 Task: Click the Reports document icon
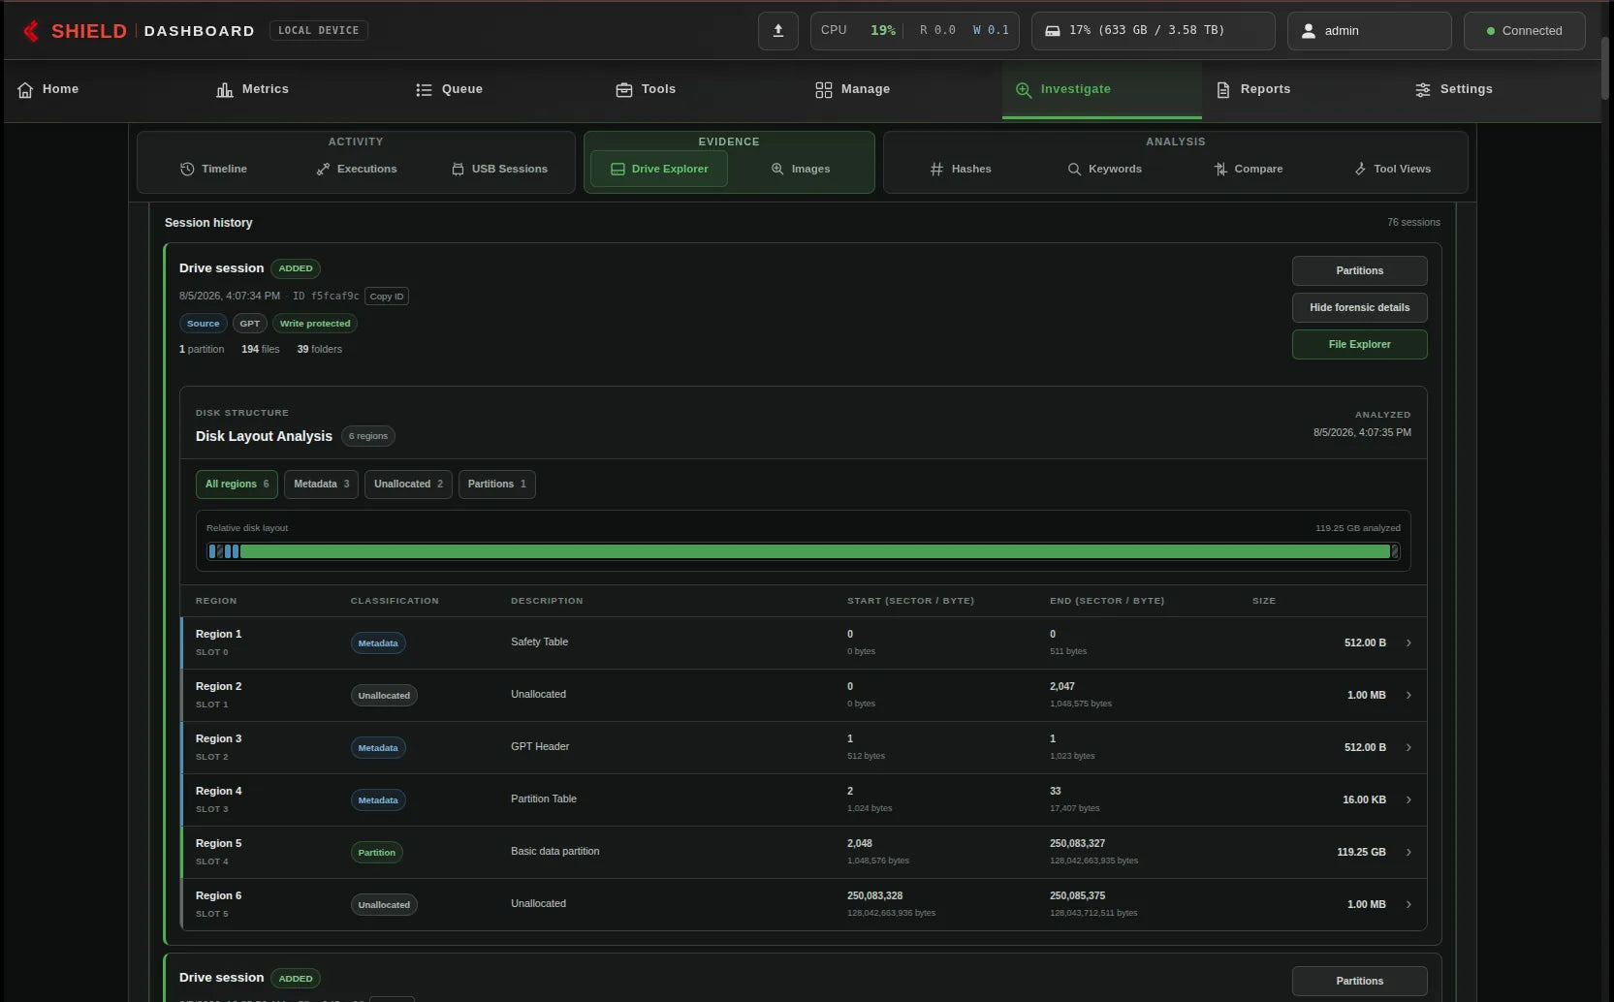[x=1223, y=89]
